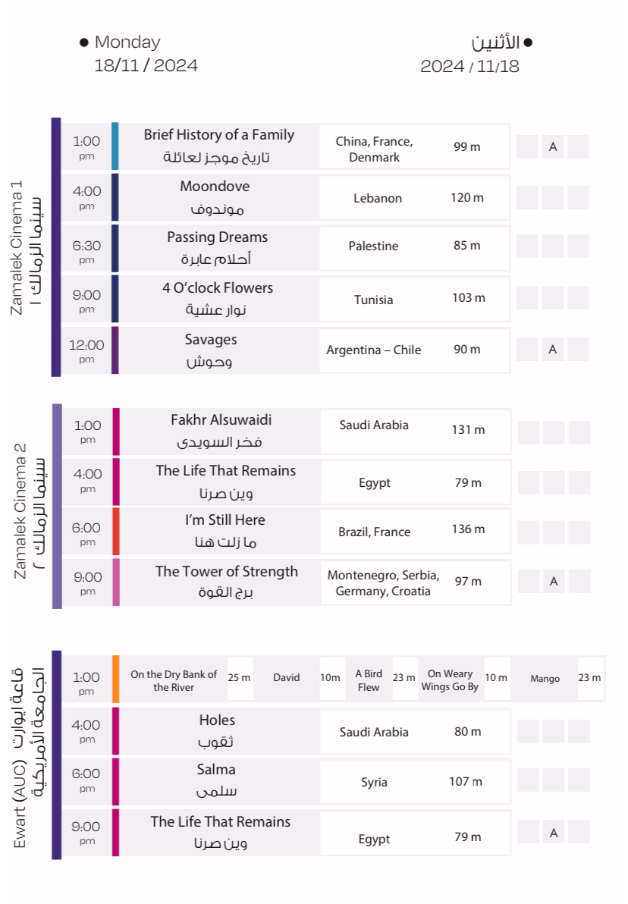Select On the Dry Bank of the River
Image resolution: width=628 pixels, height=904 pixels.
point(174,680)
